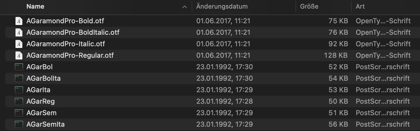Sort files by Art column header
Viewport: 420px width, 131px height.
360,6
